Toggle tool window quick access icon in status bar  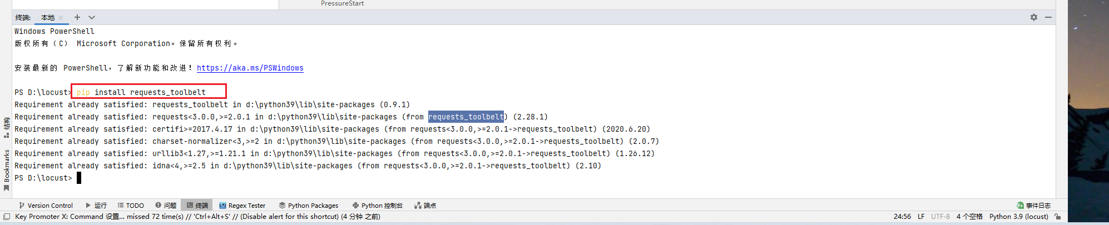coord(7,217)
